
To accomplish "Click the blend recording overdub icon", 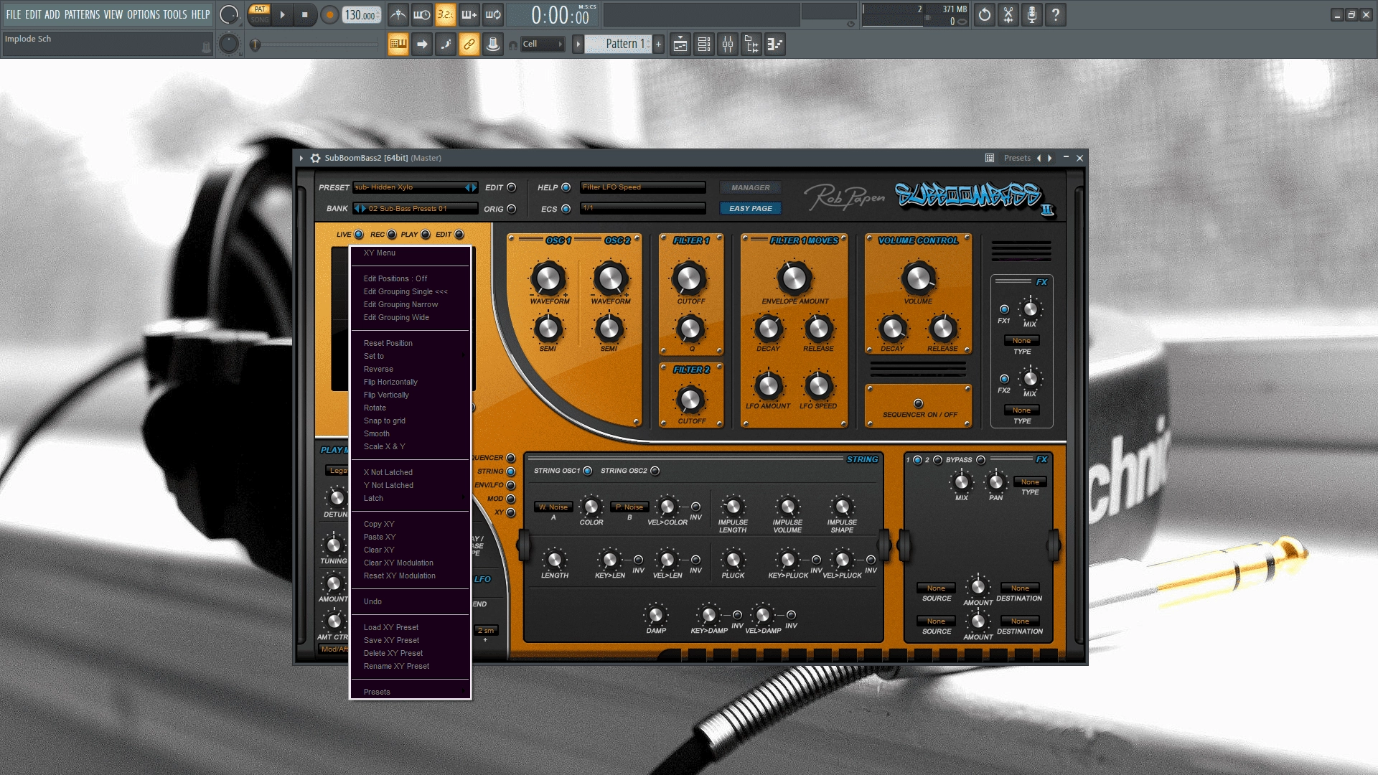I will 469,14.
